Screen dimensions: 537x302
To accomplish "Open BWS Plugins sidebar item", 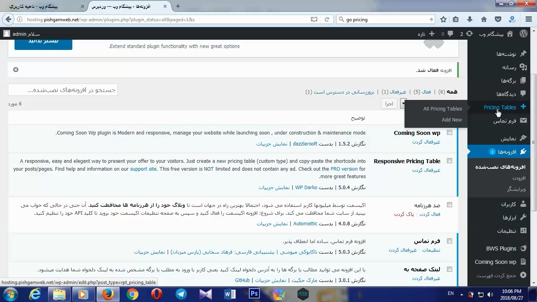I will [x=501, y=249].
